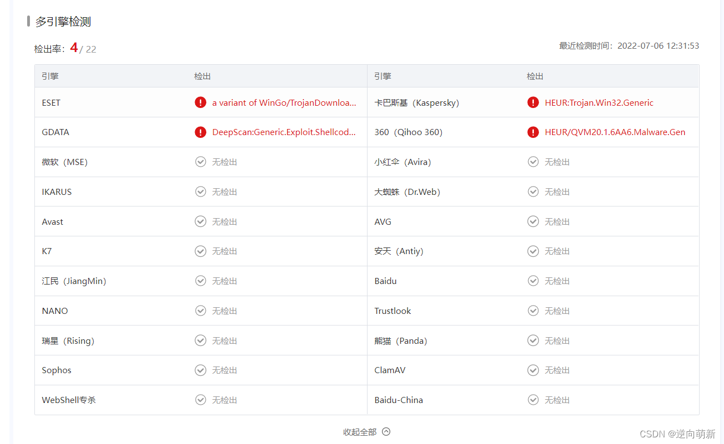
Task: Select the Baidu-China engine name
Action: click(x=399, y=400)
